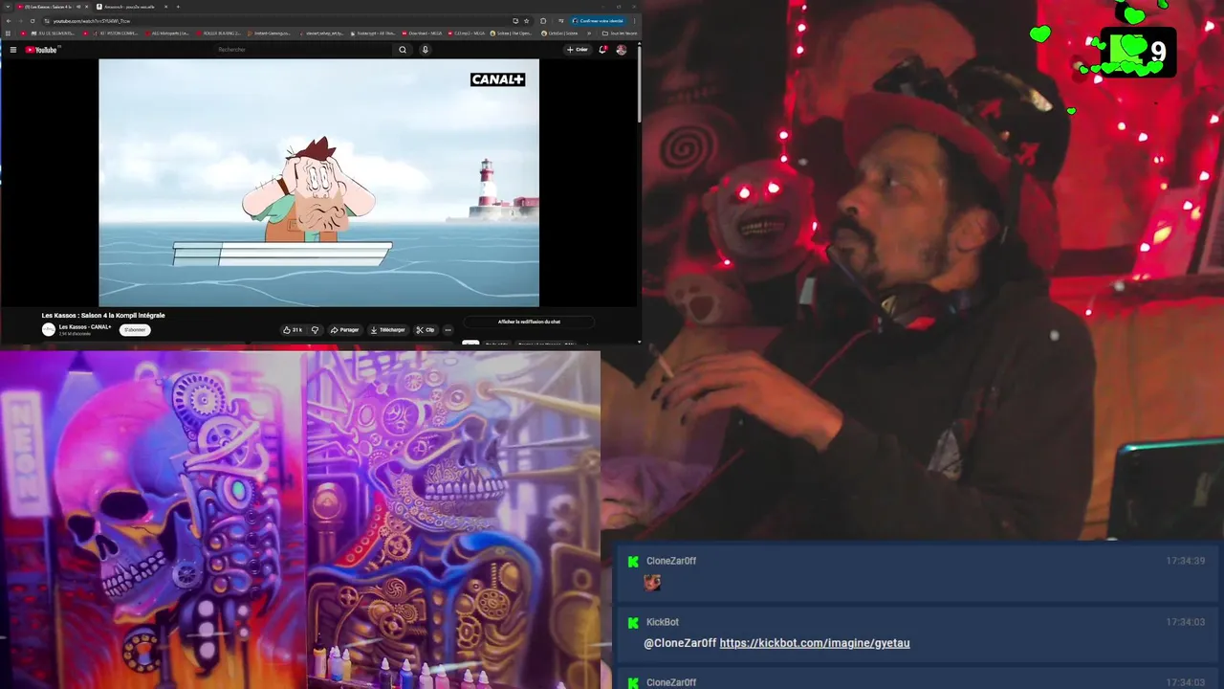1224x689 pixels.
Task: Click the video title Les Kassos Saison 4
Action: pos(103,315)
